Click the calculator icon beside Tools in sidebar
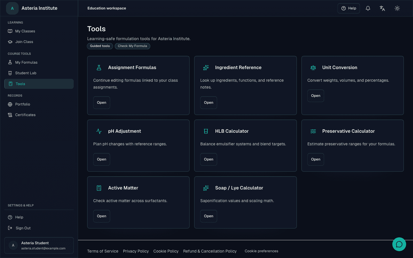Viewport: 413px width, 258px height. point(11,84)
